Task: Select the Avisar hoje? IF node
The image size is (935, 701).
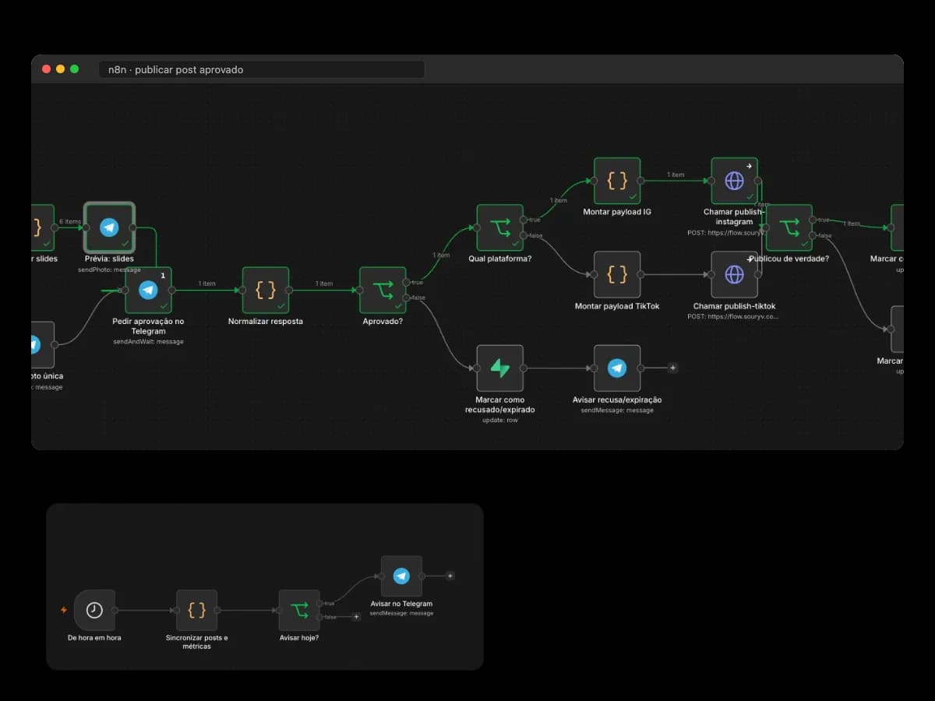Action: point(299,610)
